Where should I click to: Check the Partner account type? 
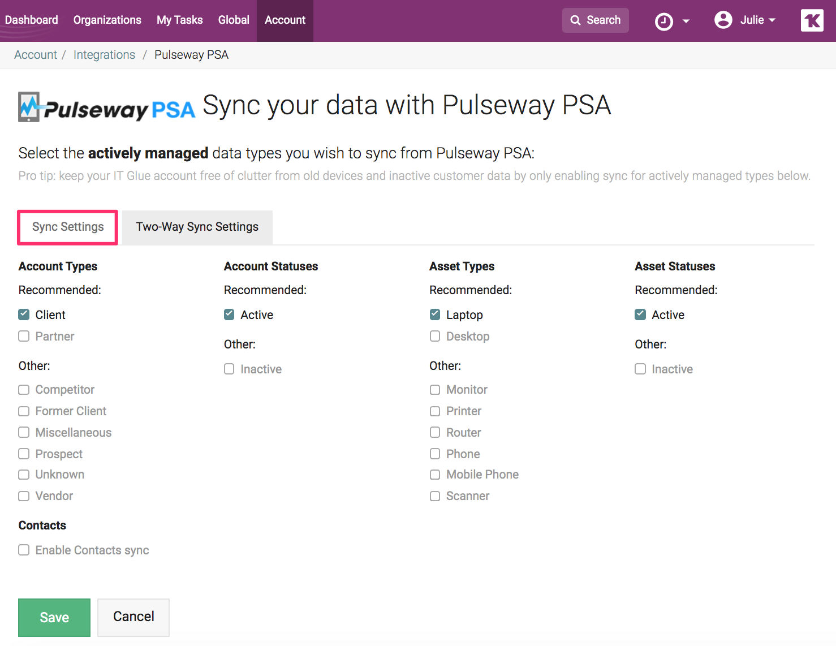point(23,336)
